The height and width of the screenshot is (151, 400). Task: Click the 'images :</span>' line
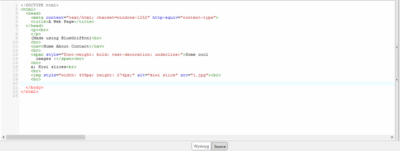(60, 59)
